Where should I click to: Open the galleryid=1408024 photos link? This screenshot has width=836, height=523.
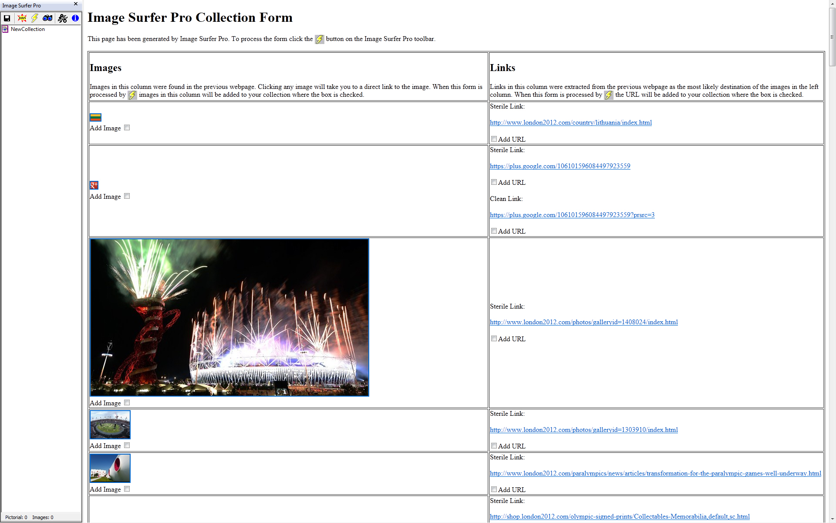coord(584,322)
